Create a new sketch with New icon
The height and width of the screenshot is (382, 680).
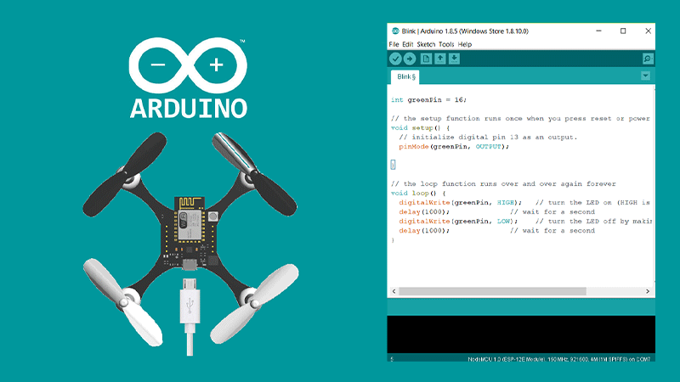pos(426,59)
